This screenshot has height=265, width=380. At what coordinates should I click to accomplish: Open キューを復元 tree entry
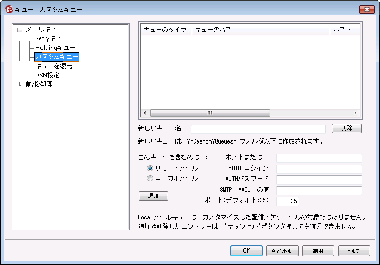click(x=53, y=66)
